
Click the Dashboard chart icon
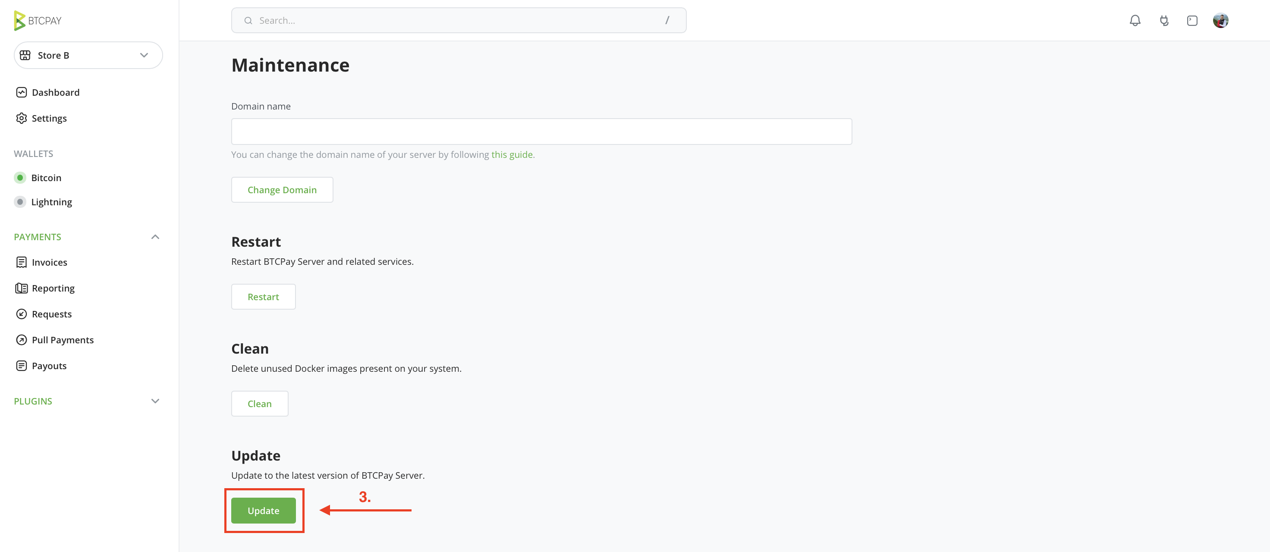click(x=21, y=92)
